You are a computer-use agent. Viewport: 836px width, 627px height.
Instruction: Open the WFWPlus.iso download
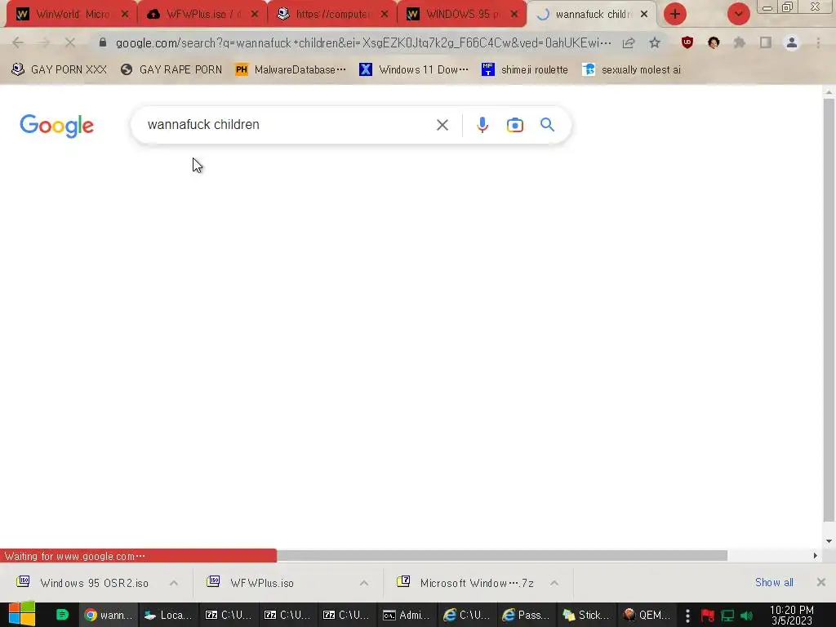pyautogui.click(x=251, y=583)
